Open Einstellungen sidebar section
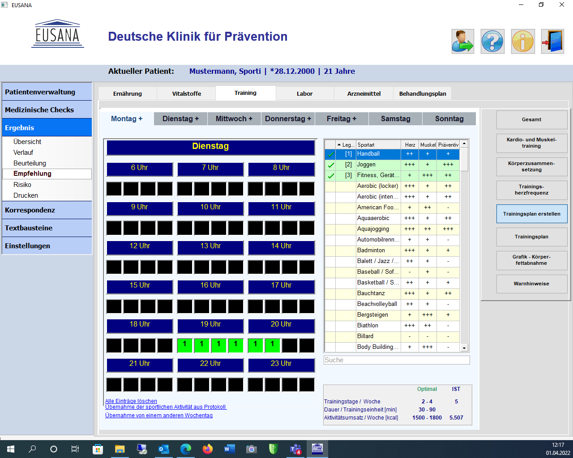Screen dimensions: 573x458 pos(47,246)
